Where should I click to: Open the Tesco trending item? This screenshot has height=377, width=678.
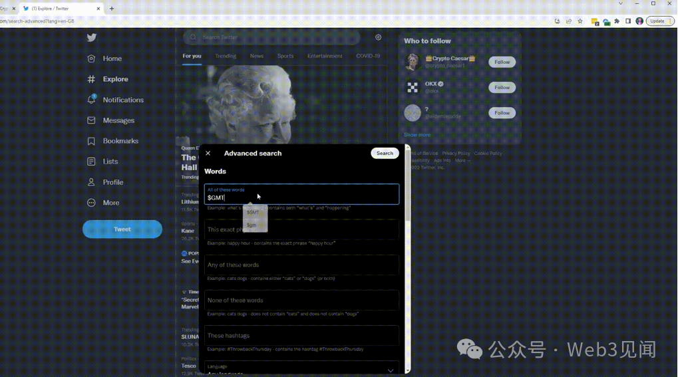pos(188,366)
